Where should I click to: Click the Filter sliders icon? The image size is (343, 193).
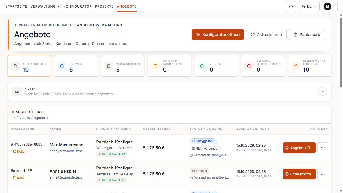17,91
